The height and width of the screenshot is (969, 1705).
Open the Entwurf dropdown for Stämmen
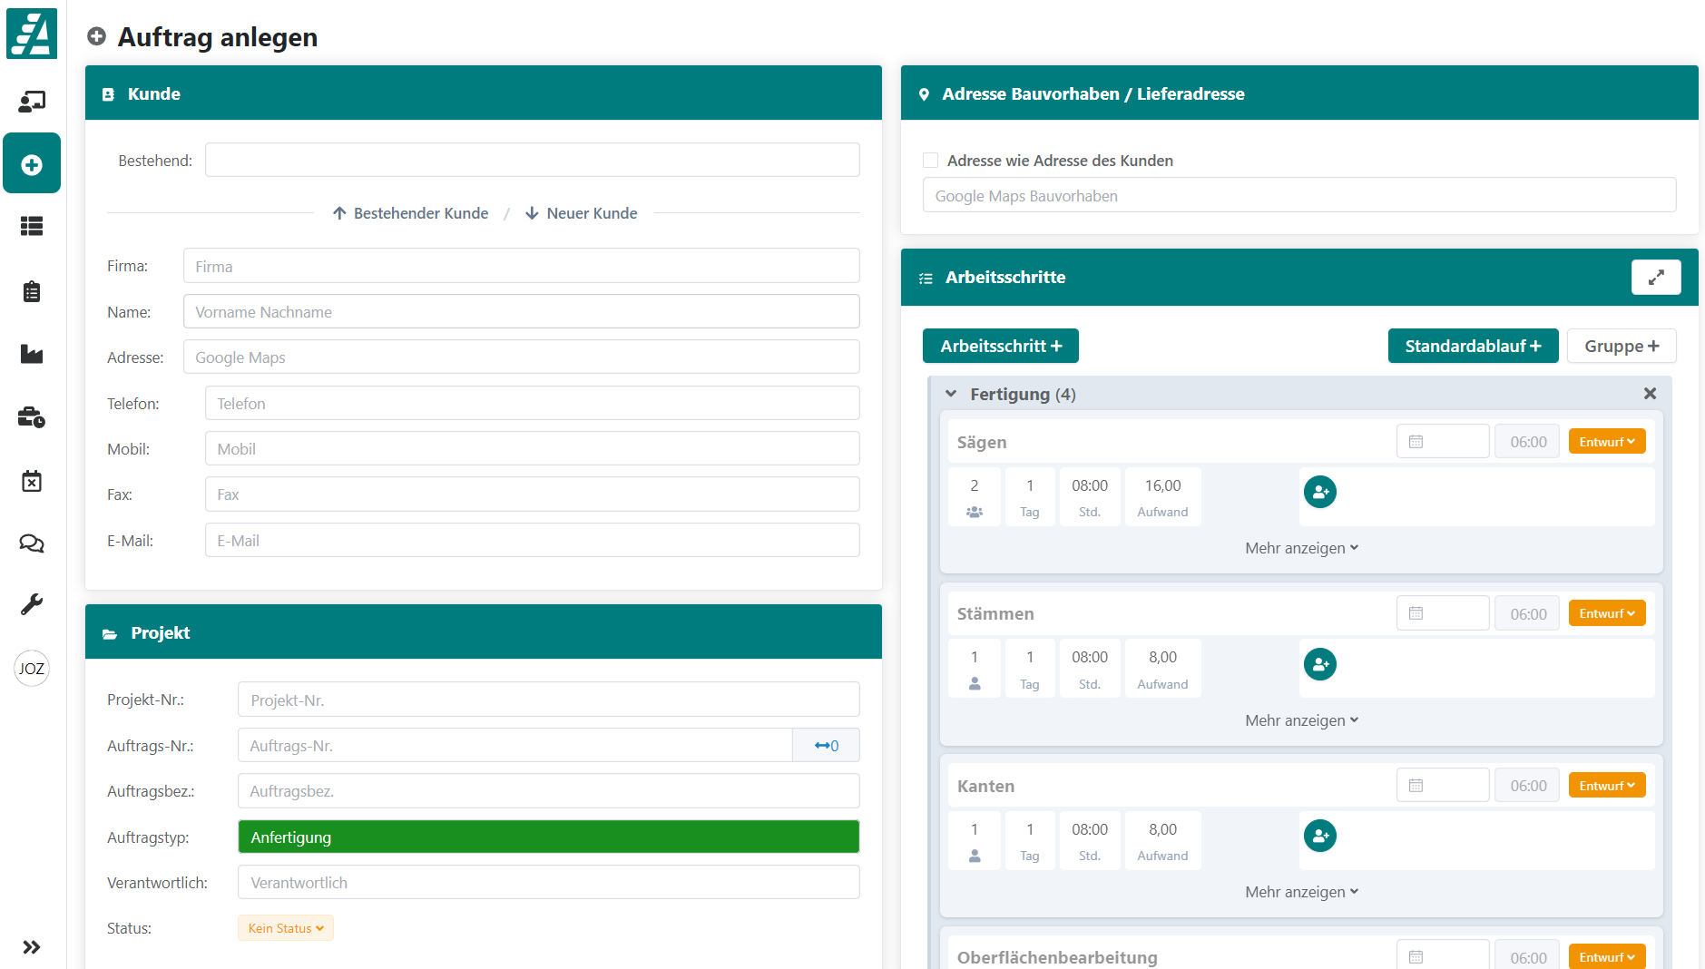[x=1606, y=613]
